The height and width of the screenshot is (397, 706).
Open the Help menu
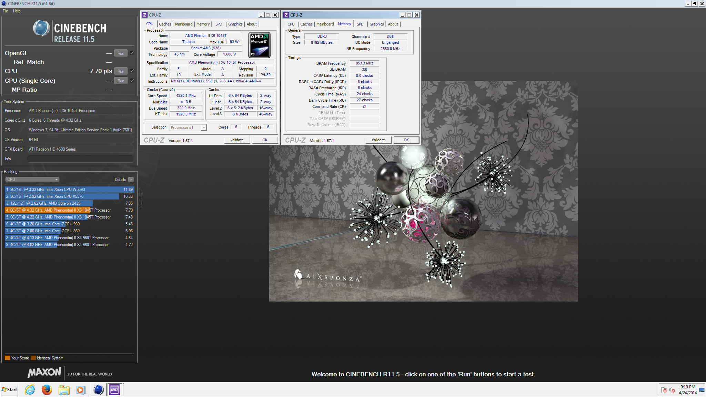[17, 11]
